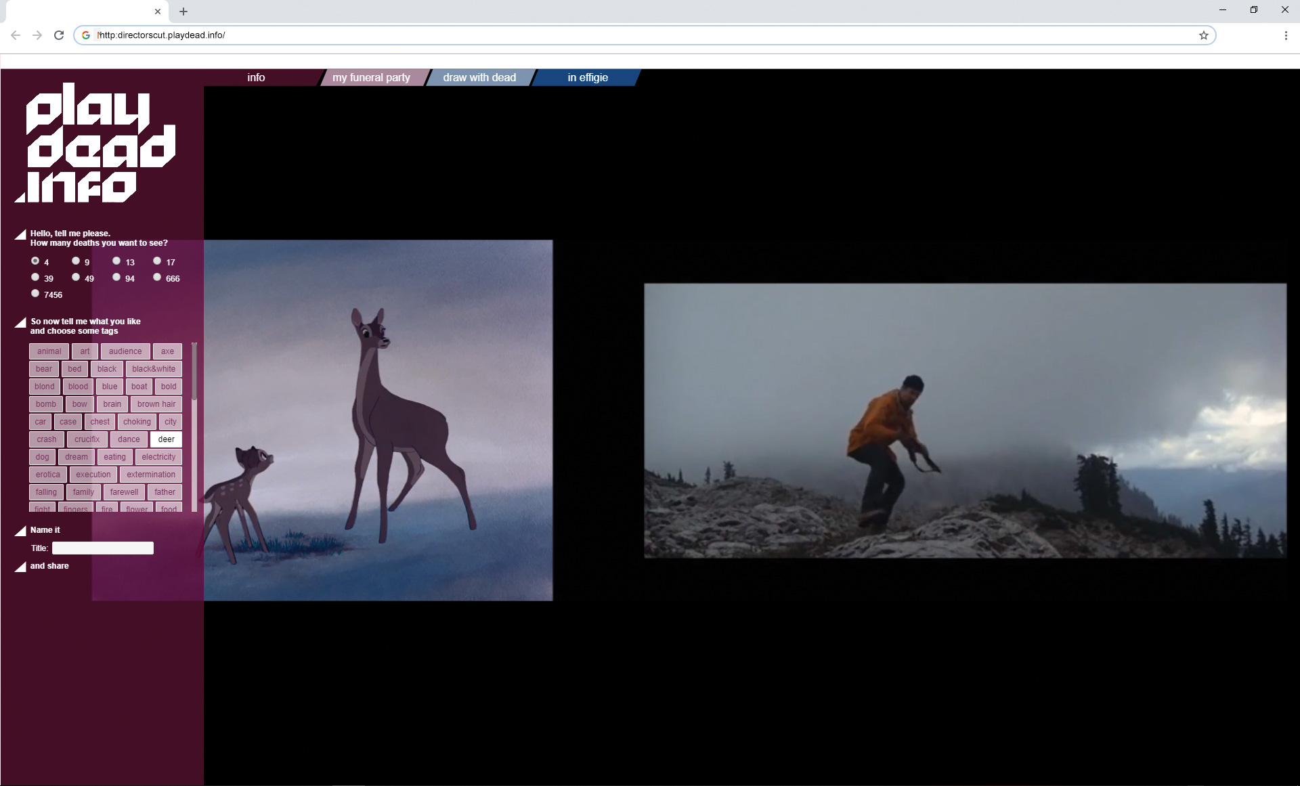Viewport: 1300px width, 786px height.
Task: Choose the 666 deaths radio button
Action: click(157, 277)
